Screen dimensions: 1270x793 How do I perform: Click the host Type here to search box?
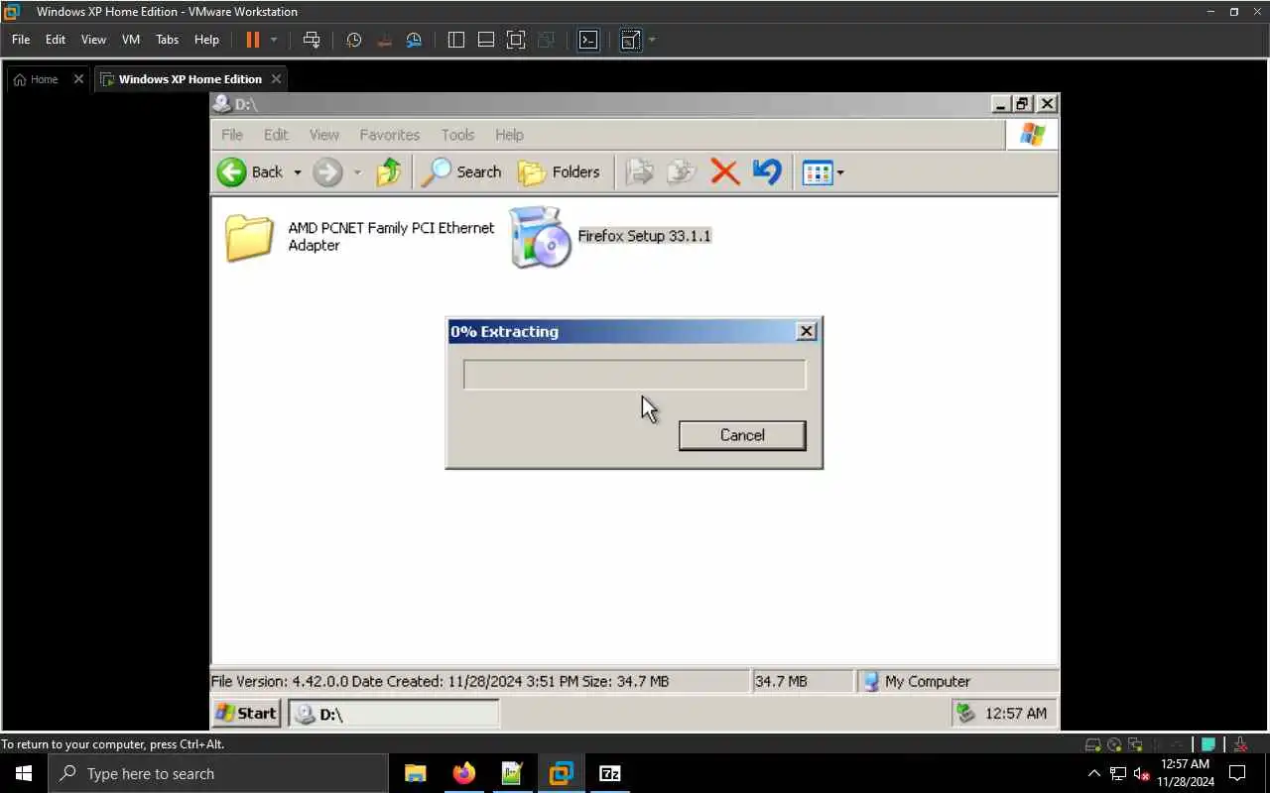pos(217,773)
